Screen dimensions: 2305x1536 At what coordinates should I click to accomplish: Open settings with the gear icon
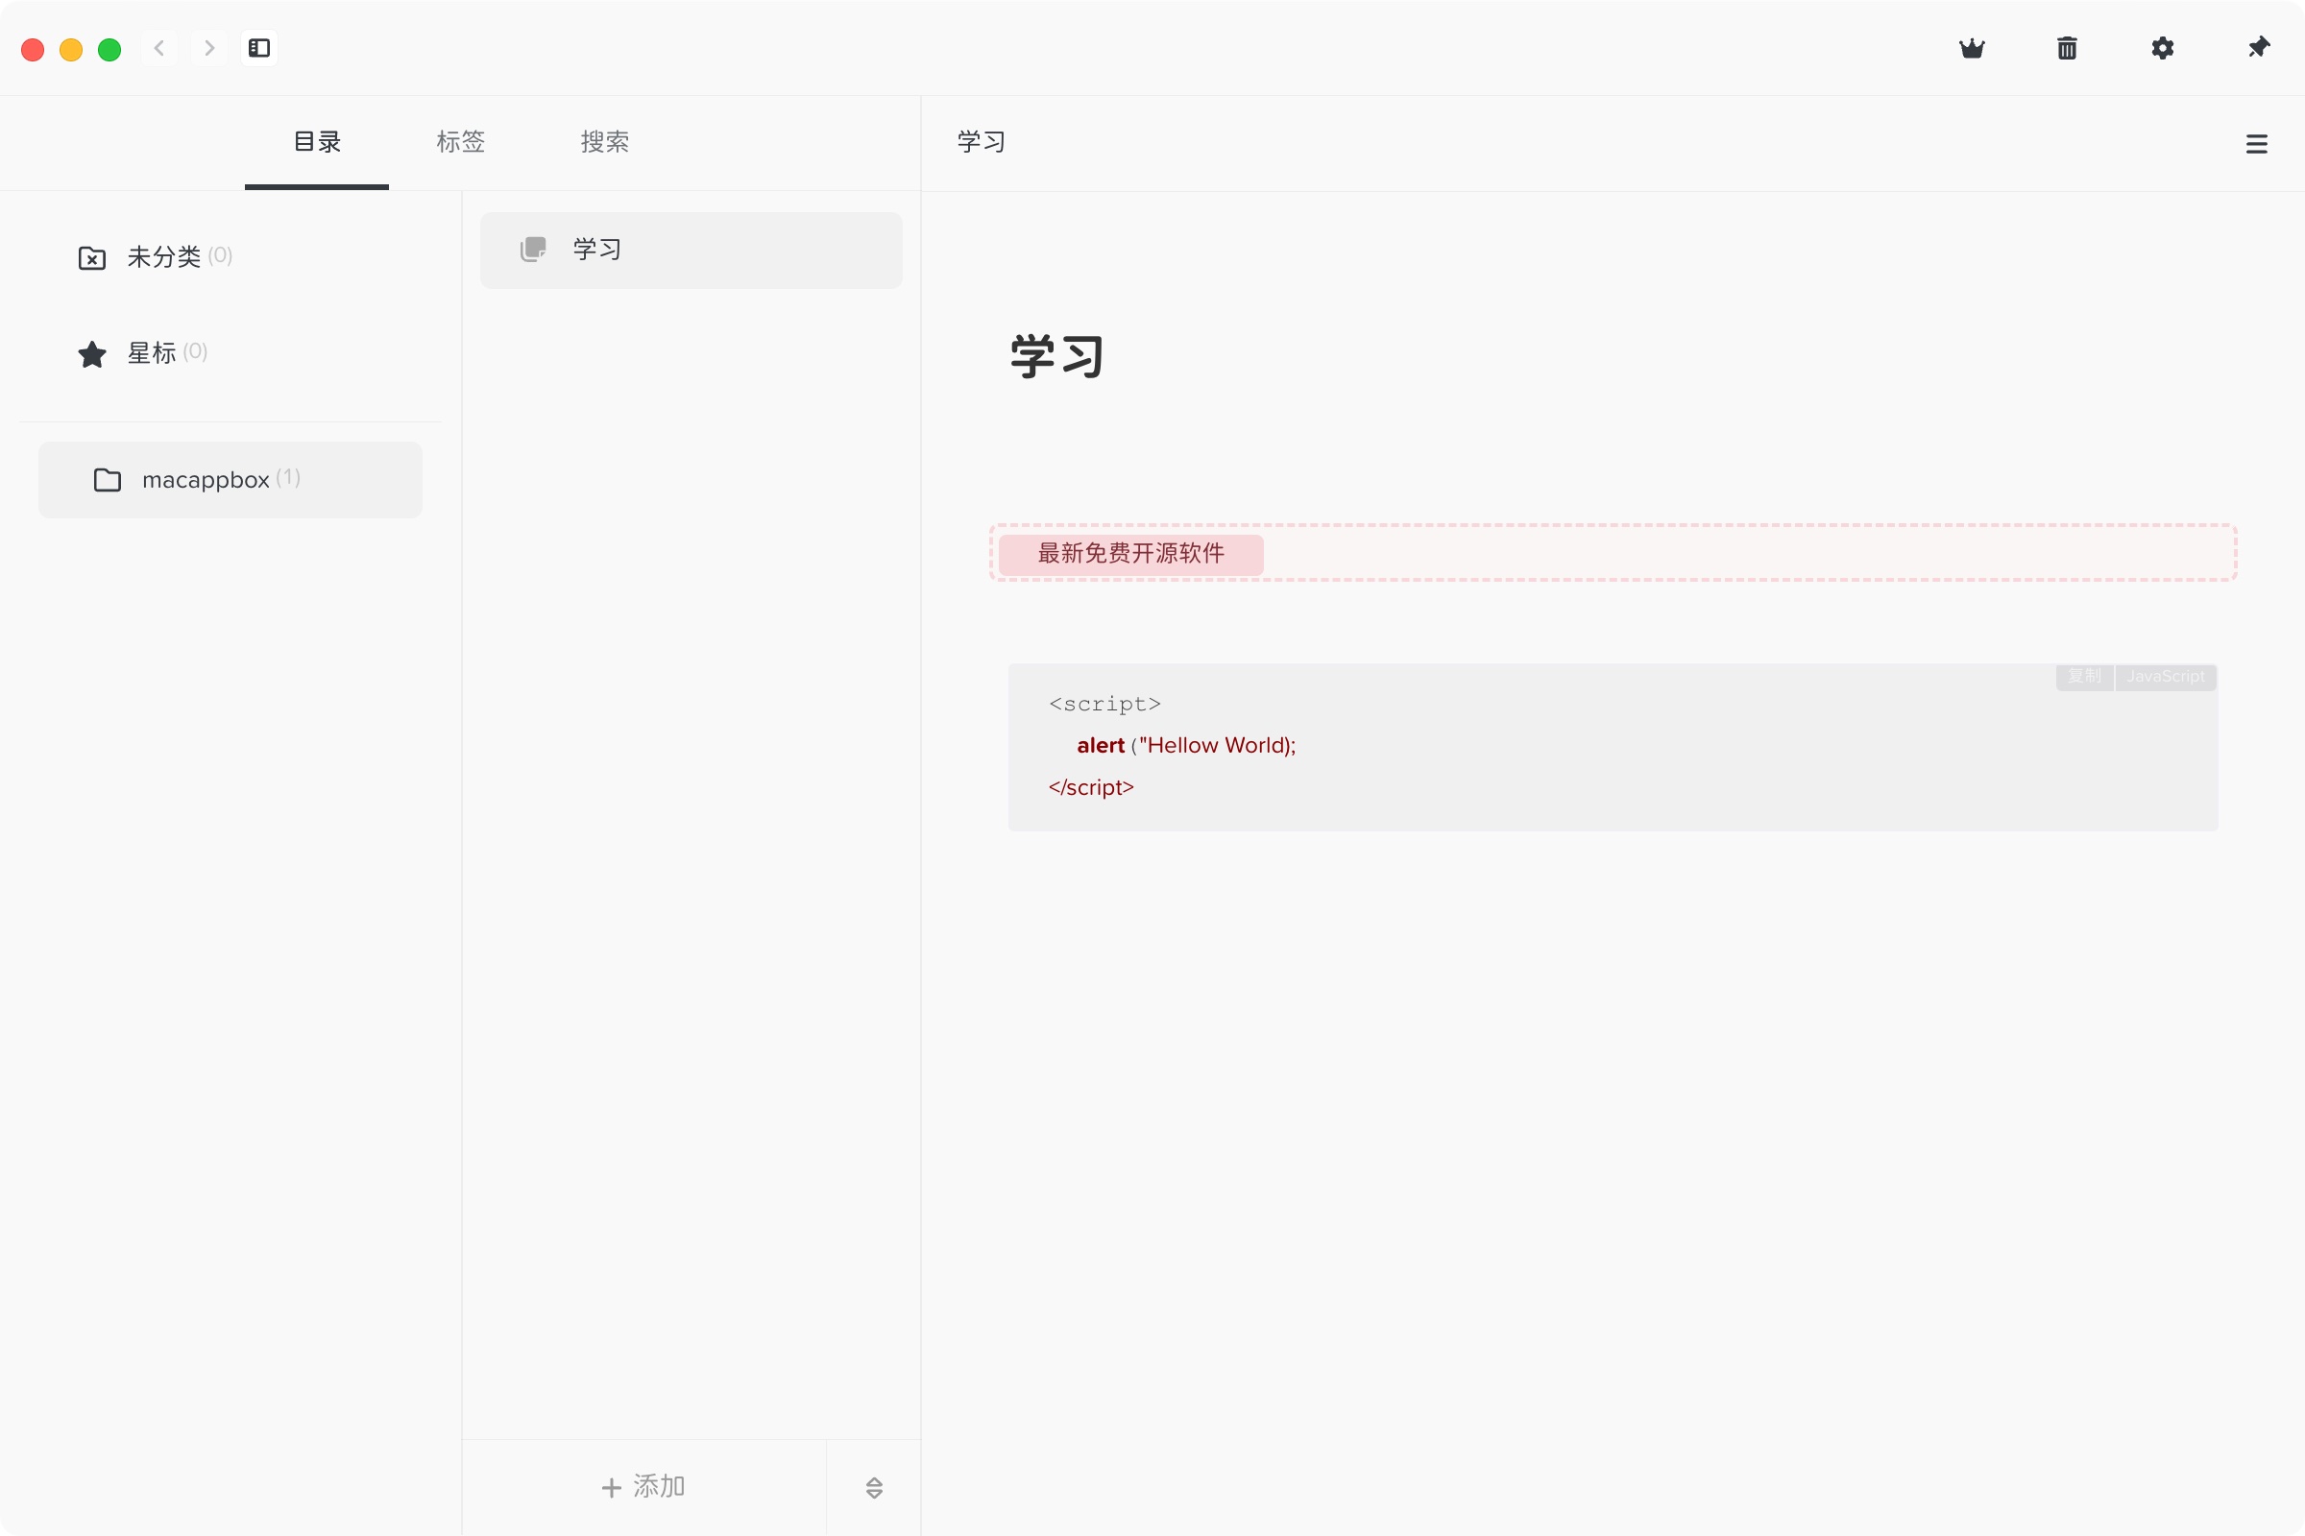pyautogui.click(x=2163, y=48)
